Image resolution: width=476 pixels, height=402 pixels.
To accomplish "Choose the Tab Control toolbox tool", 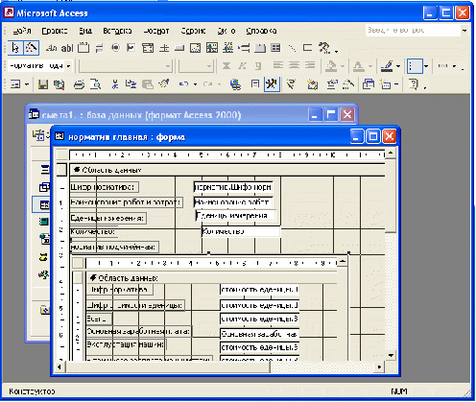I will pyautogui.click(x=260, y=48).
